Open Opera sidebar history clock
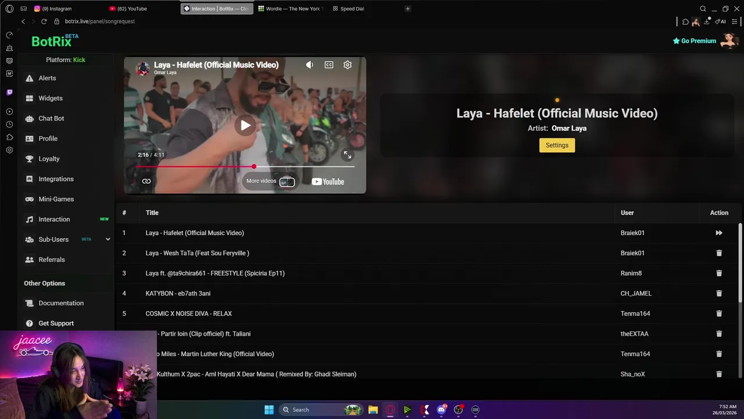 coord(9,125)
